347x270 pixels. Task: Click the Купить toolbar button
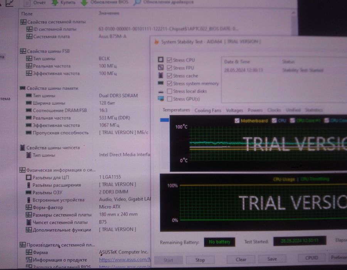(x=63, y=3)
